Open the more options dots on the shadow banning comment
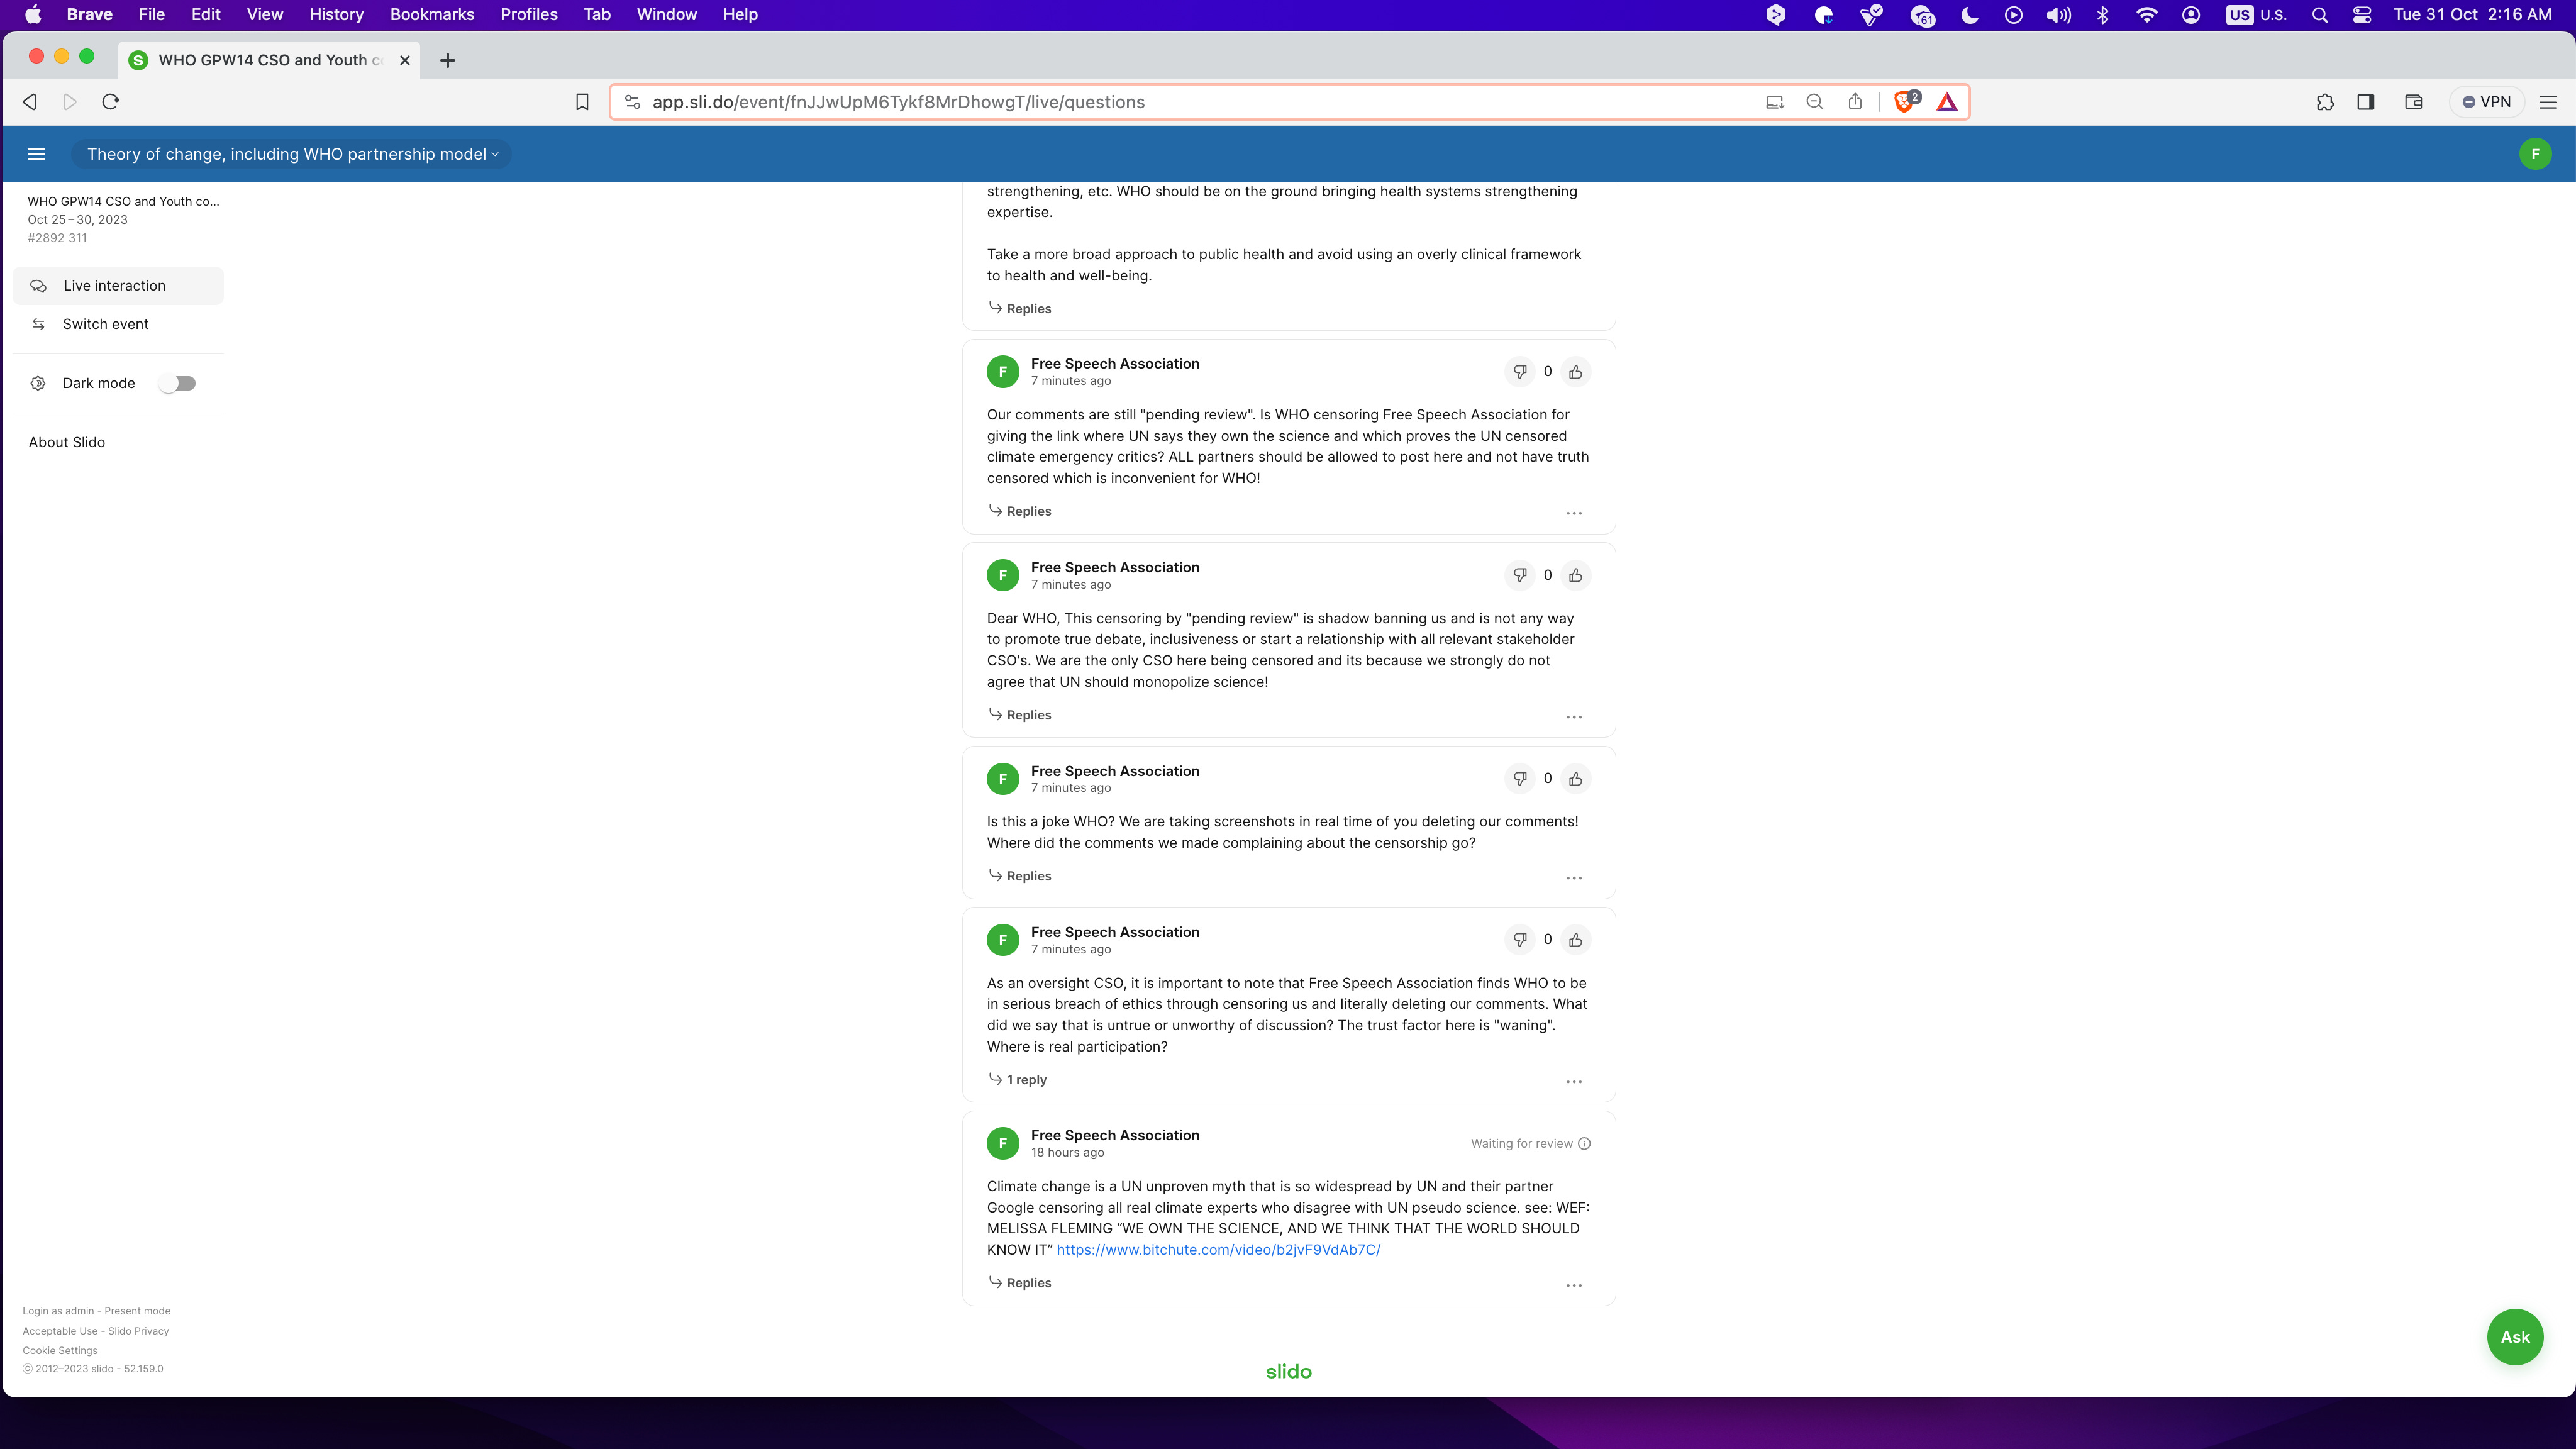2576x1449 pixels. pyautogui.click(x=1573, y=717)
